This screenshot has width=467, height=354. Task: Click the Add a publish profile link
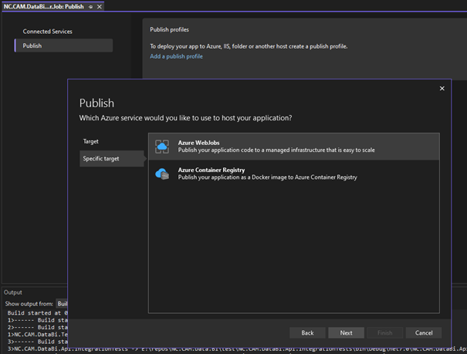tap(176, 56)
